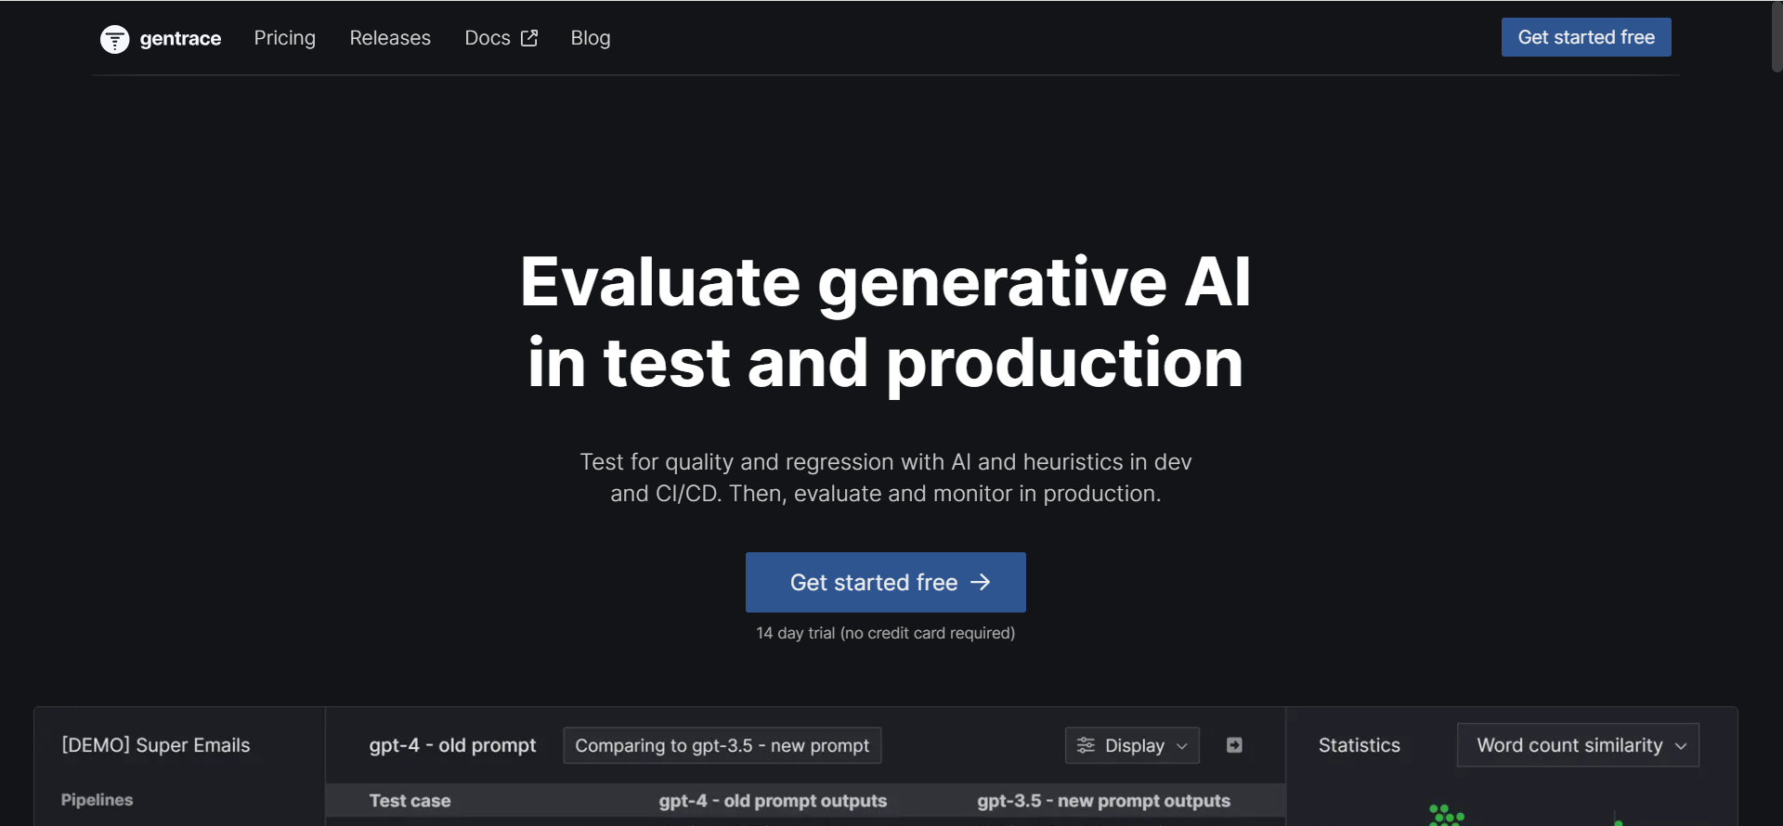
Task: Click the Statistics panel heading
Action: (x=1360, y=745)
